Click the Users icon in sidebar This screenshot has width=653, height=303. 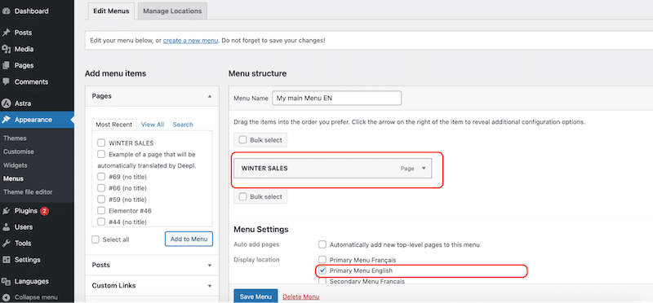coord(6,227)
